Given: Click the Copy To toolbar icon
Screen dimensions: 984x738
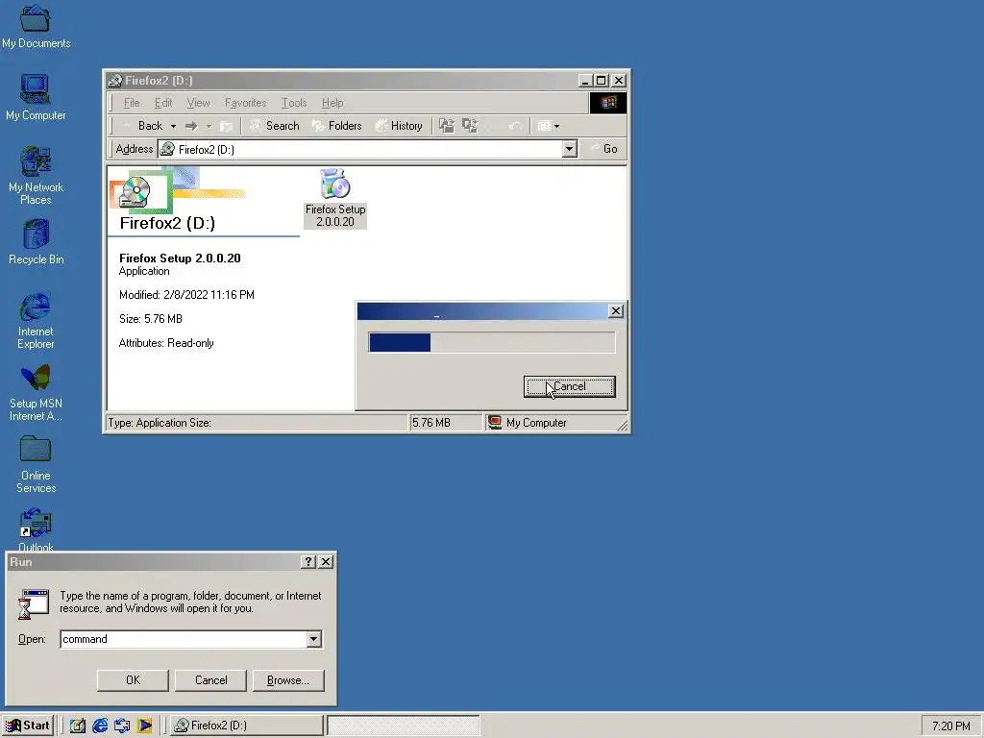Looking at the screenshot, I should pos(470,126).
